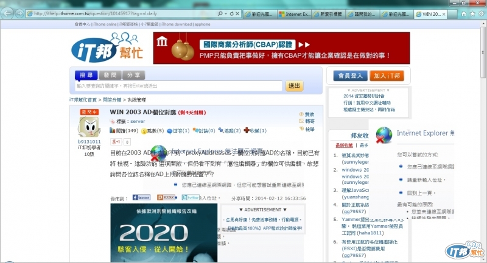Close the WIN 20... browser tab
The width and height of the screenshot is (487, 263).
tap(444, 14)
